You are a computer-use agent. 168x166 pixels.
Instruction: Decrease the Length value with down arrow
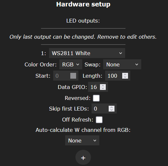click(x=125, y=77)
